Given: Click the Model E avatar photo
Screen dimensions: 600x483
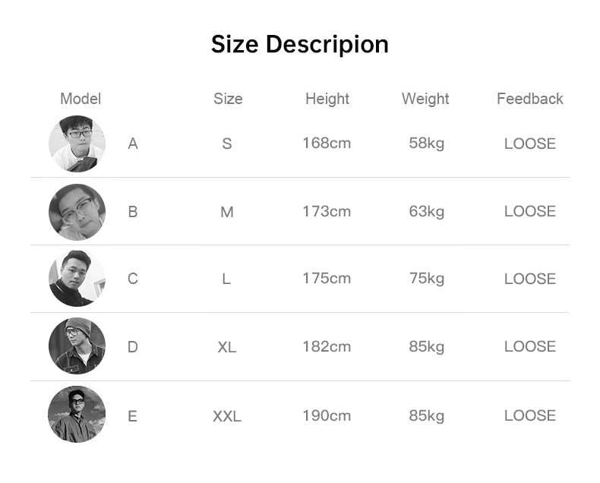Looking at the screenshot, I should (77, 415).
